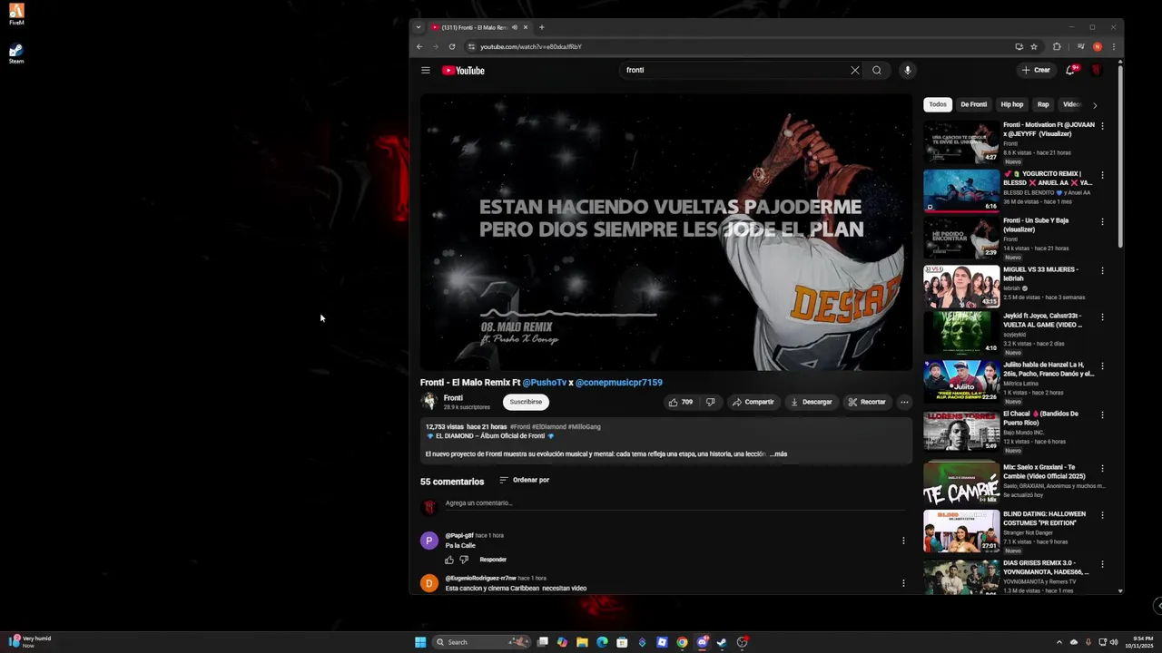Click the Recortar clip button
Screen dimensions: 1162x653
[867, 402]
